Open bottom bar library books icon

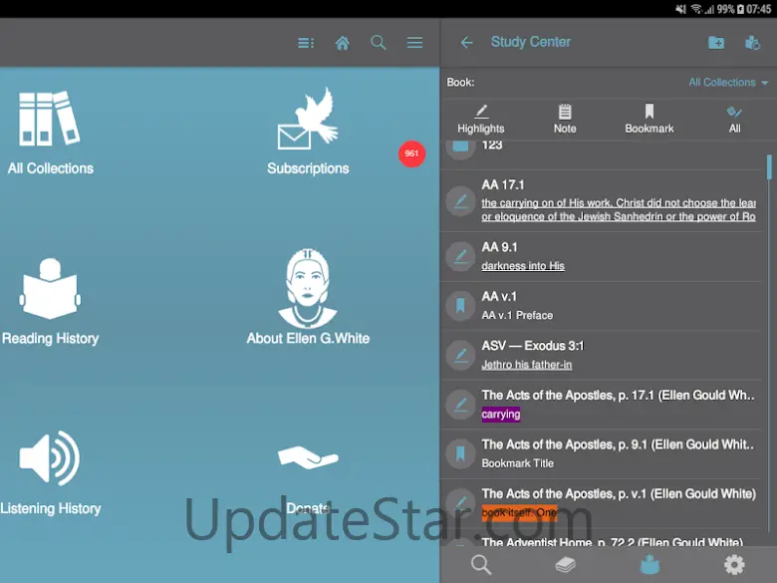(565, 565)
